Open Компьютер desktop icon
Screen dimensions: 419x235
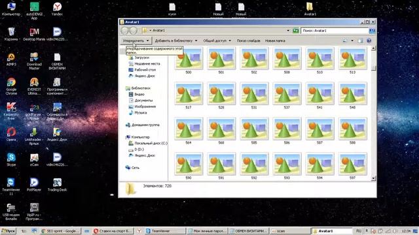click(x=11, y=9)
